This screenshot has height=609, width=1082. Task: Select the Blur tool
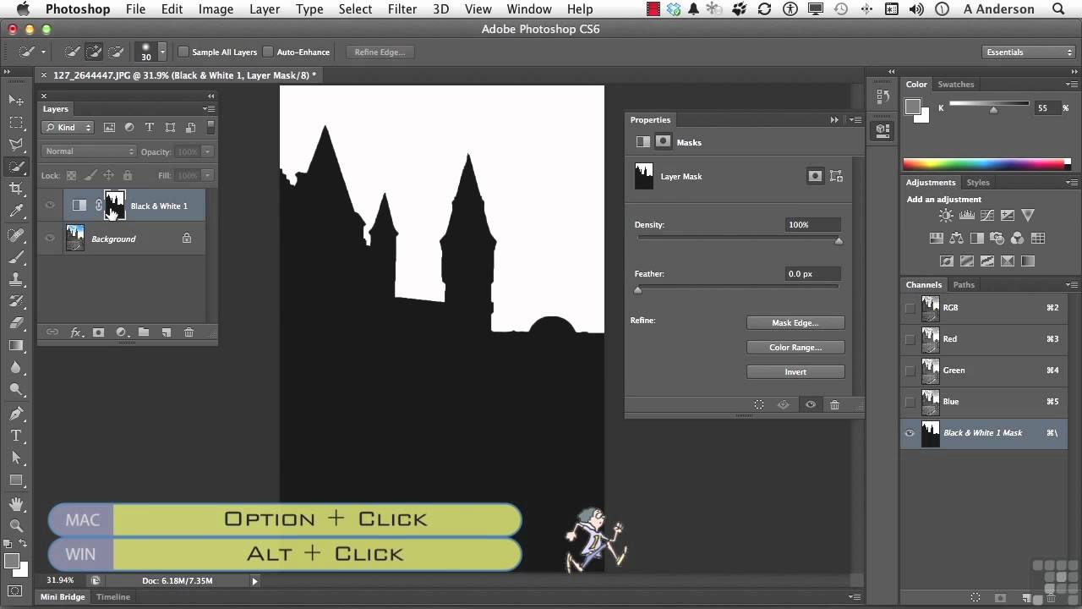point(16,367)
